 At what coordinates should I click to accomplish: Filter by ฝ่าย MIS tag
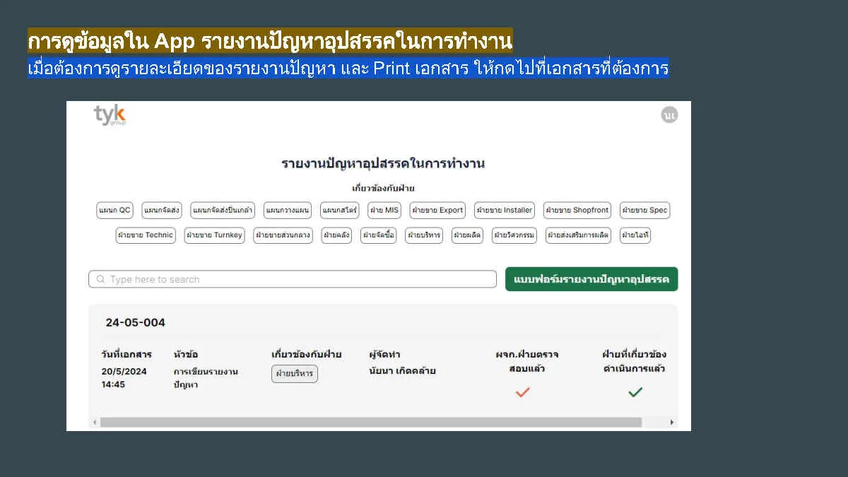(x=384, y=210)
